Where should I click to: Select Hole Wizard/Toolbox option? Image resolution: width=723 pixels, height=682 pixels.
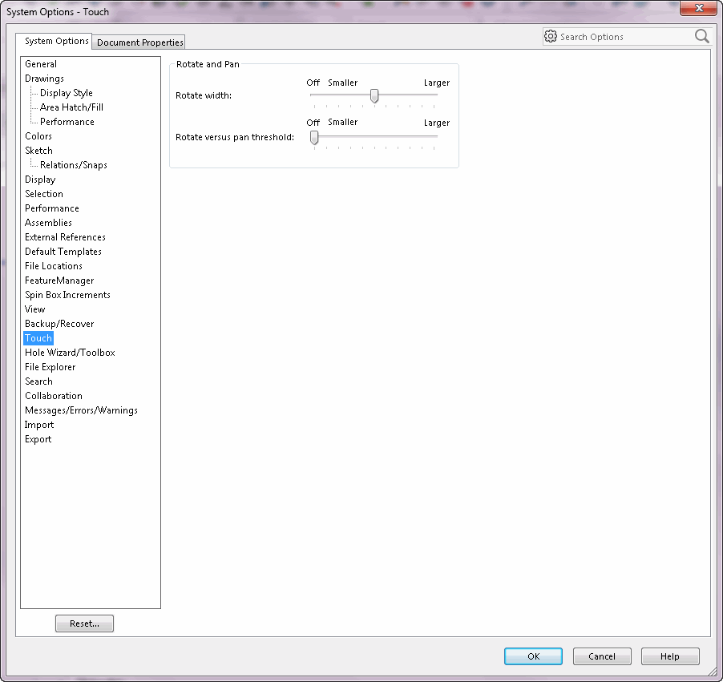[x=70, y=353]
